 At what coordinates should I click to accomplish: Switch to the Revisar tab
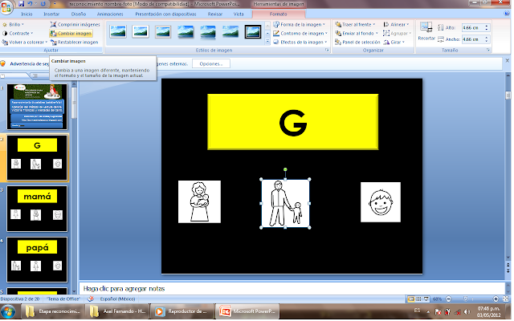pos(215,14)
